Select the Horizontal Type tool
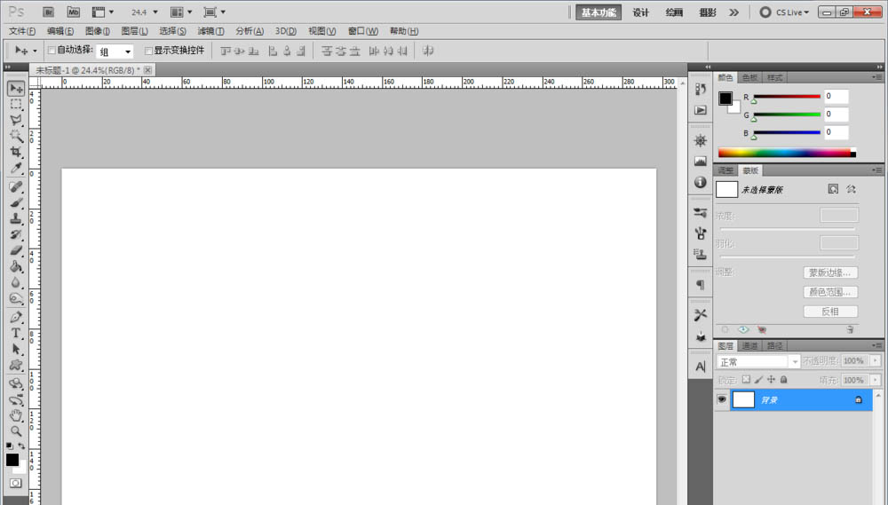This screenshot has width=888, height=505. click(16, 333)
